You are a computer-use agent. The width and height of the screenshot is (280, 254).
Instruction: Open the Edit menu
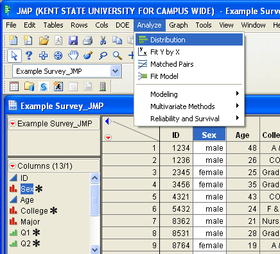tap(30, 25)
